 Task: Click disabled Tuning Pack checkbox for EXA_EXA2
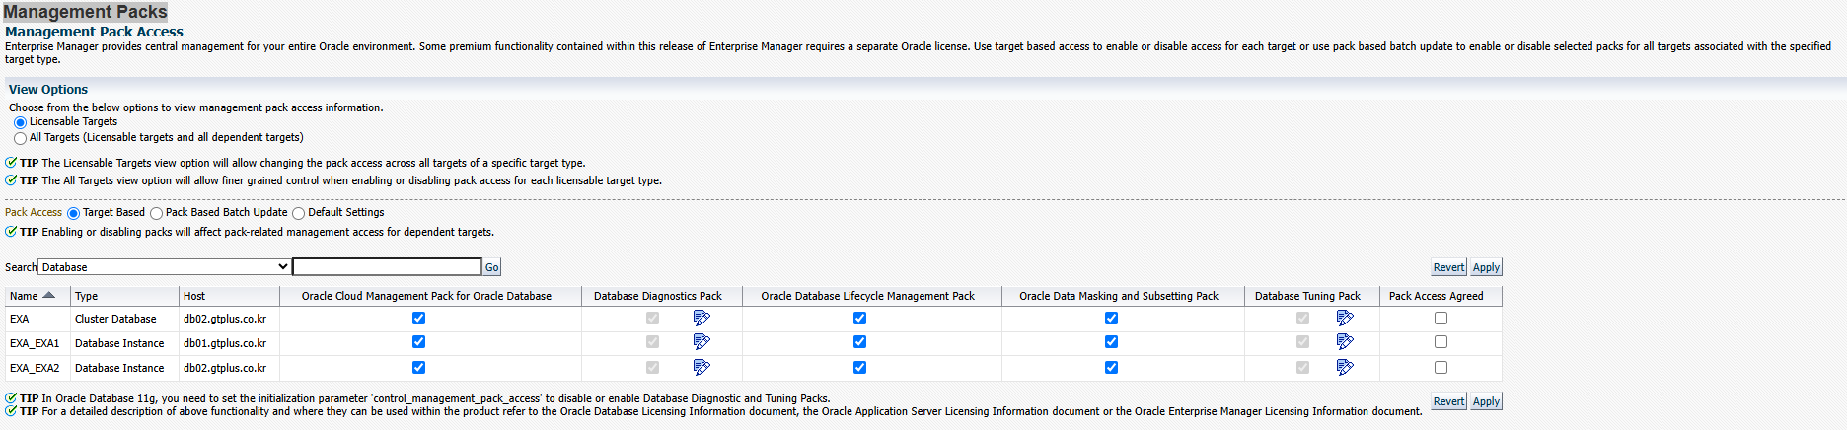point(1302,367)
